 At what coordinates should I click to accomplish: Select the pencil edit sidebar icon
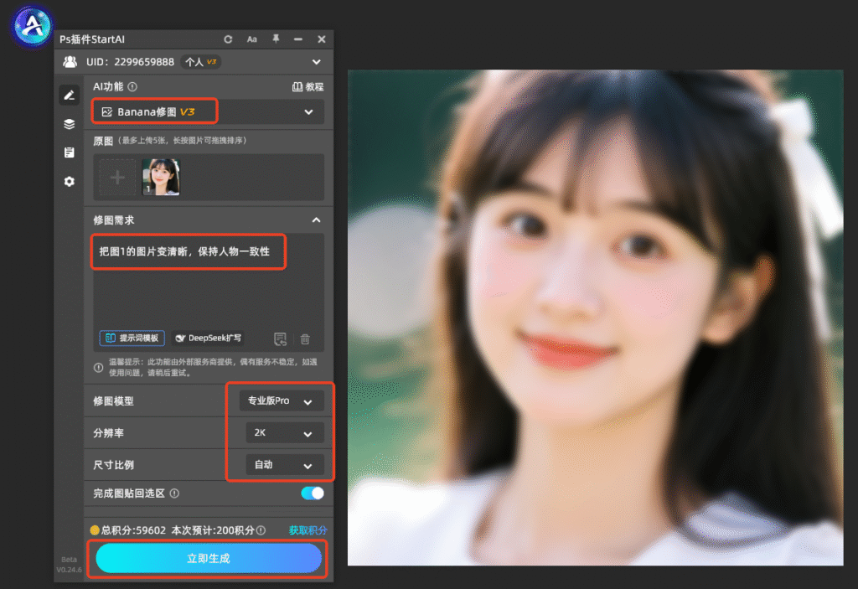70,96
